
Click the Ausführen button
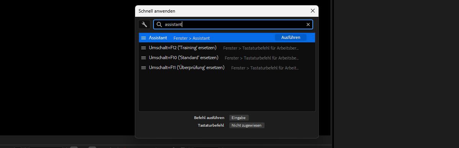click(x=291, y=37)
